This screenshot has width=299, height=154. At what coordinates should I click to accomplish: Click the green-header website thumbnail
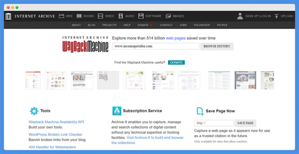(134, 80)
